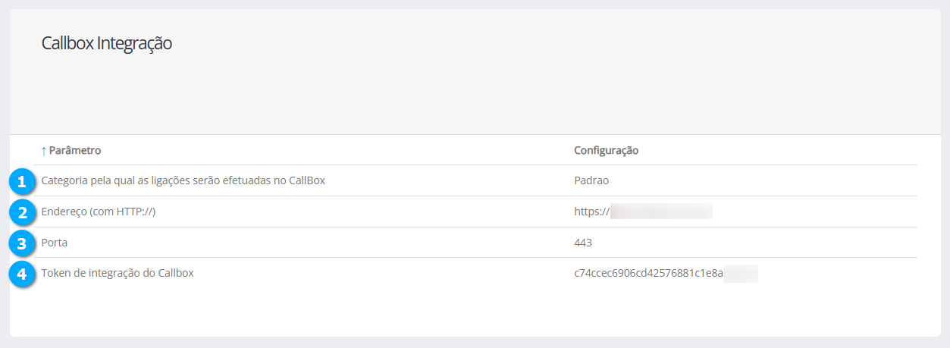Sort by the Configuração column header

(x=606, y=151)
